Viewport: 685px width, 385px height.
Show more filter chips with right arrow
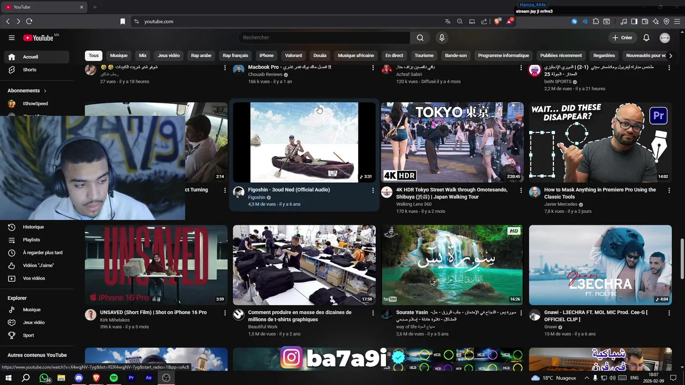tap(671, 56)
